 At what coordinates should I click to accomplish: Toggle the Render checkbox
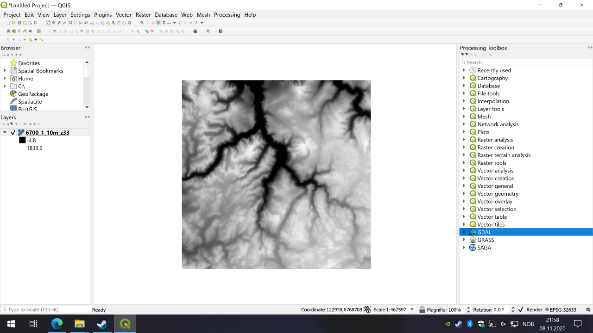pos(521,310)
